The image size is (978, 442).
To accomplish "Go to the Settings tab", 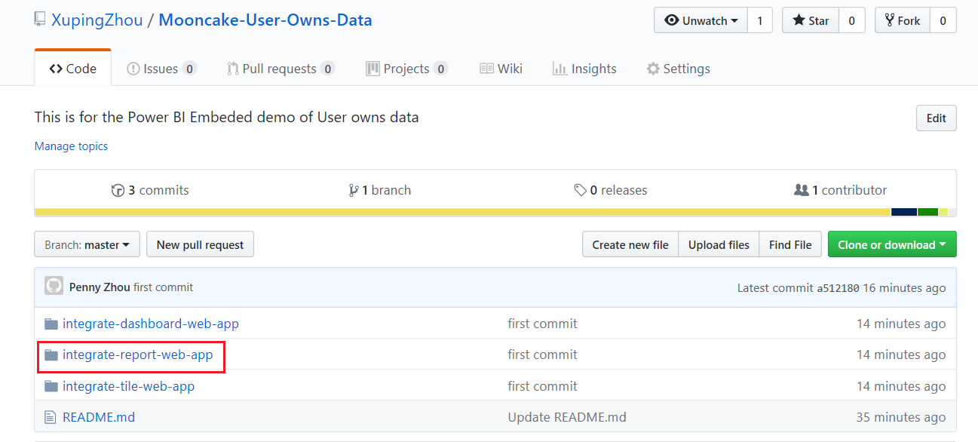I will 678,69.
